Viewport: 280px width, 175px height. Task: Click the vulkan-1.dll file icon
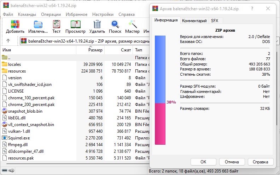5,131
